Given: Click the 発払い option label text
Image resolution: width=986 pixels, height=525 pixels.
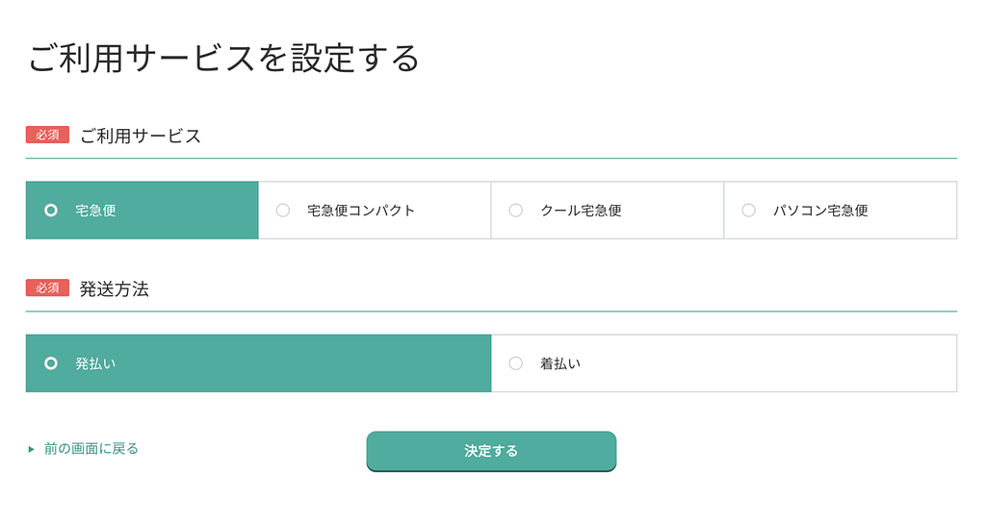Looking at the screenshot, I should pyautogui.click(x=95, y=363).
